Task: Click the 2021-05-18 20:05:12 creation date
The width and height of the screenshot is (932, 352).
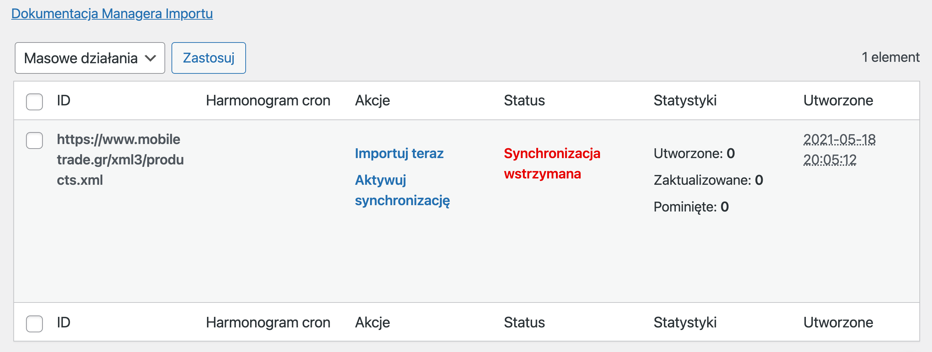Action: [839, 149]
